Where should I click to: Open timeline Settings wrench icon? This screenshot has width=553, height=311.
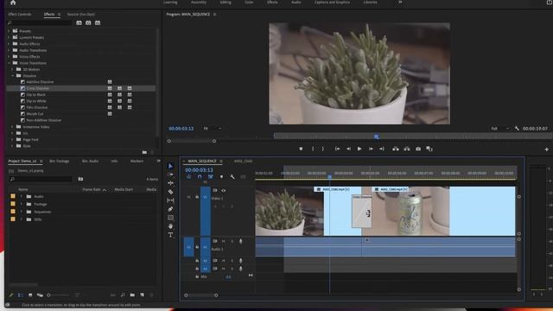(x=232, y=176)
